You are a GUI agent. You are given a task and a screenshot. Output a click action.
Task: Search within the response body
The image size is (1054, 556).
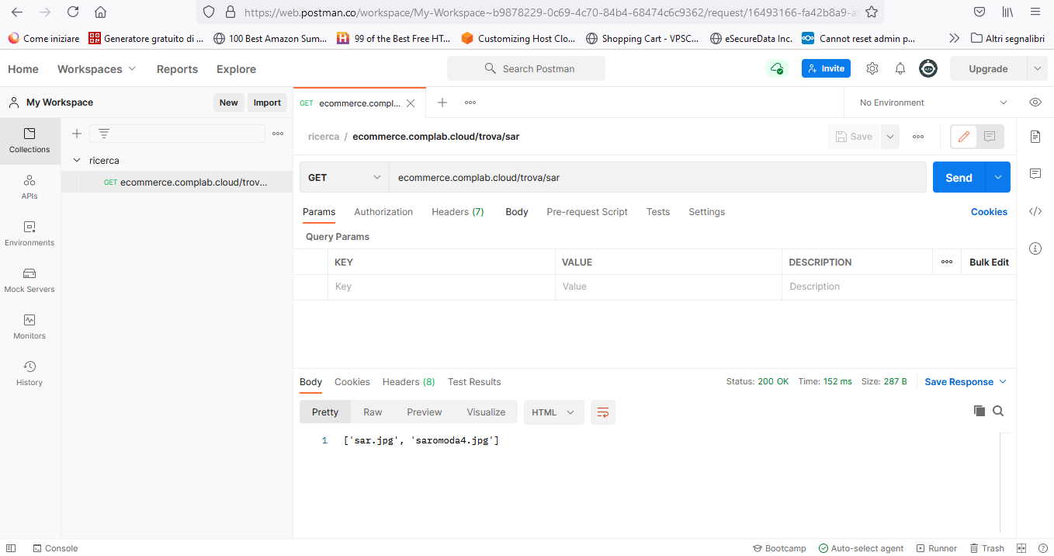(998, 411)
